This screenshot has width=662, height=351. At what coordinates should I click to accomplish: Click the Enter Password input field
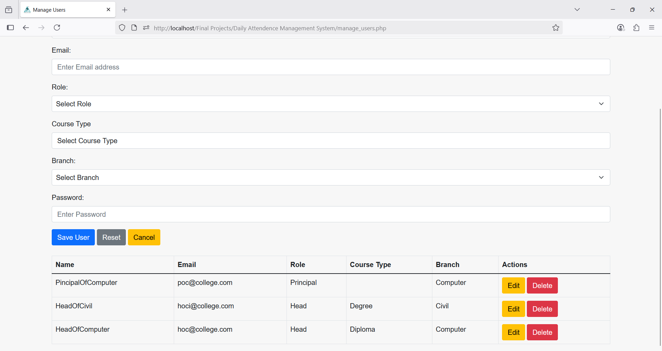pyautogui.click(x=331, y=214)
